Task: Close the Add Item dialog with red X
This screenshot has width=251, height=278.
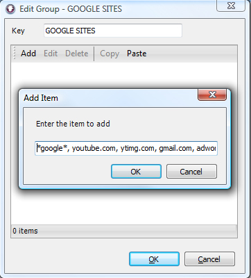Action: (212, 95)
